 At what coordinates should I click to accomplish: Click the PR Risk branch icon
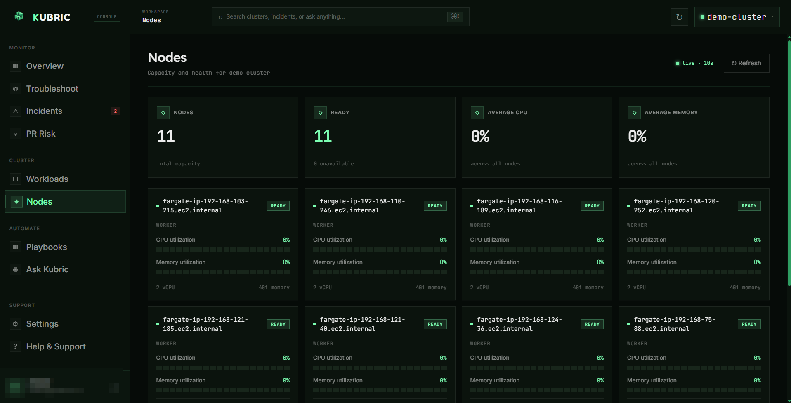pyautogui.click(x=16, y=134)
